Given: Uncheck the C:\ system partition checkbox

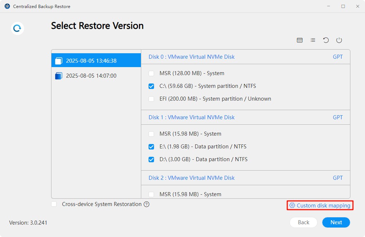Looking at the screenshot, I should coord(151,86).
